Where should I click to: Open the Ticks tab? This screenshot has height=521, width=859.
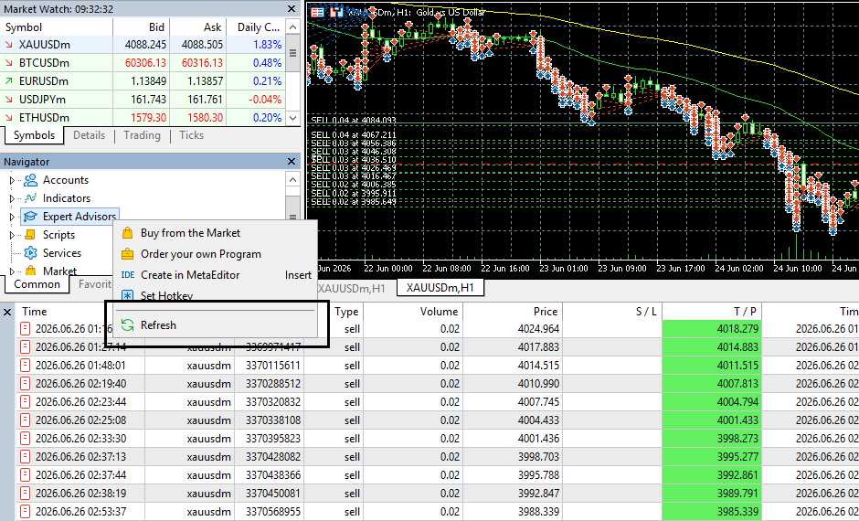pyautogui.click(x=191, y=135)
